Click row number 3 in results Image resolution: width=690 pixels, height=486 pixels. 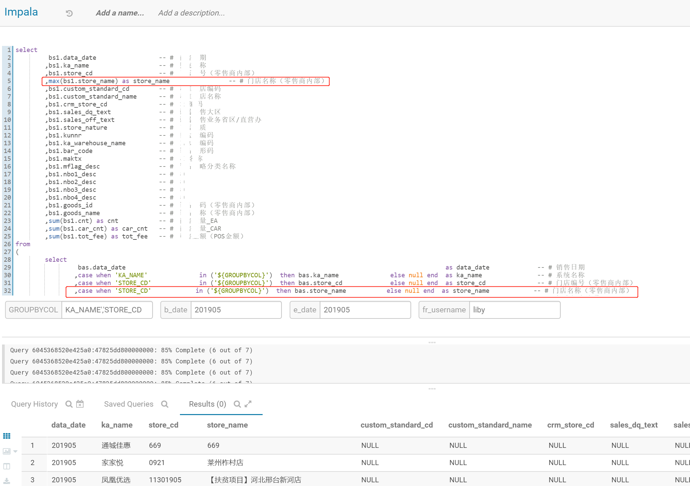point(32,480)
